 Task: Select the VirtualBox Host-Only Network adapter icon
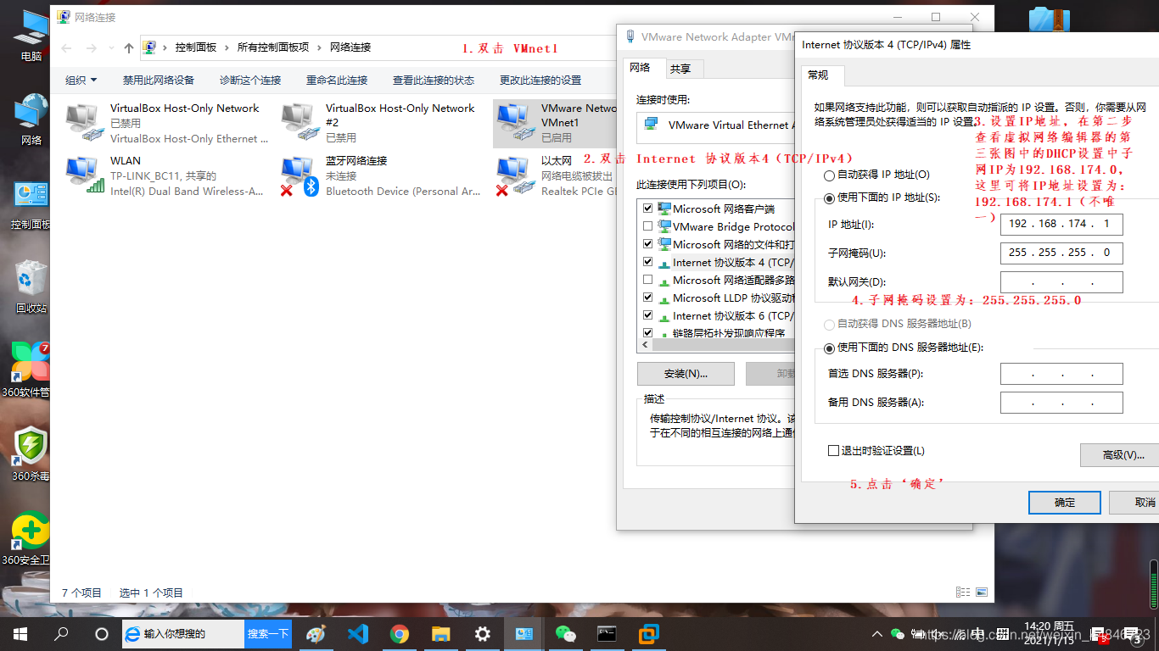(x=85, y=123)
